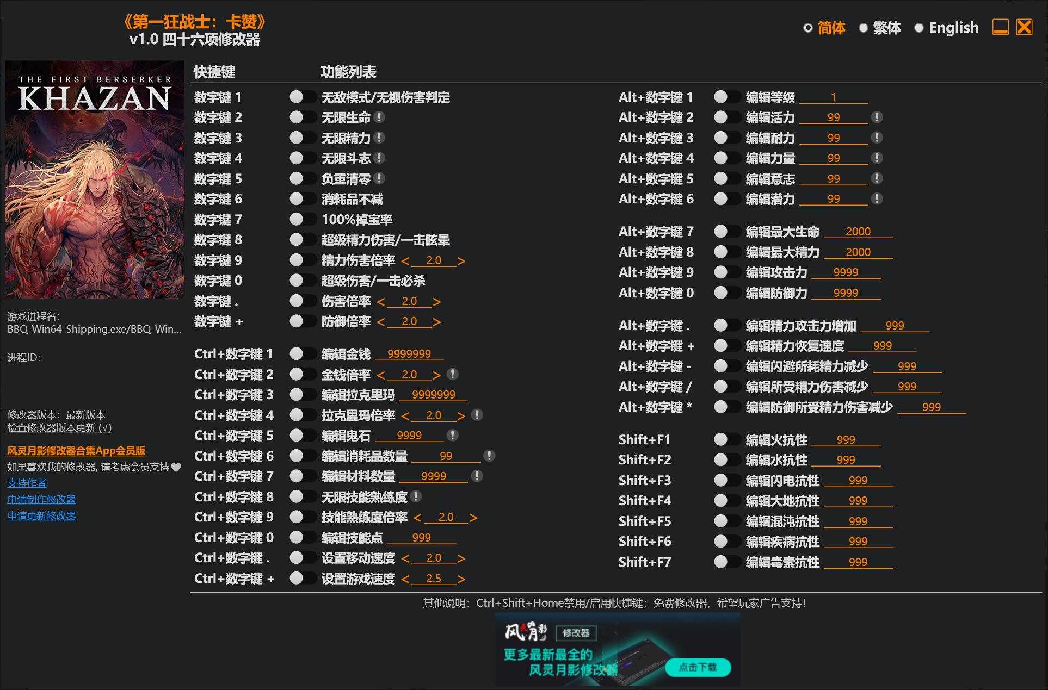1048x690 pixels.
Task: Click the info icon beside 编辑消耗品数量
Action: pos(489,456)
